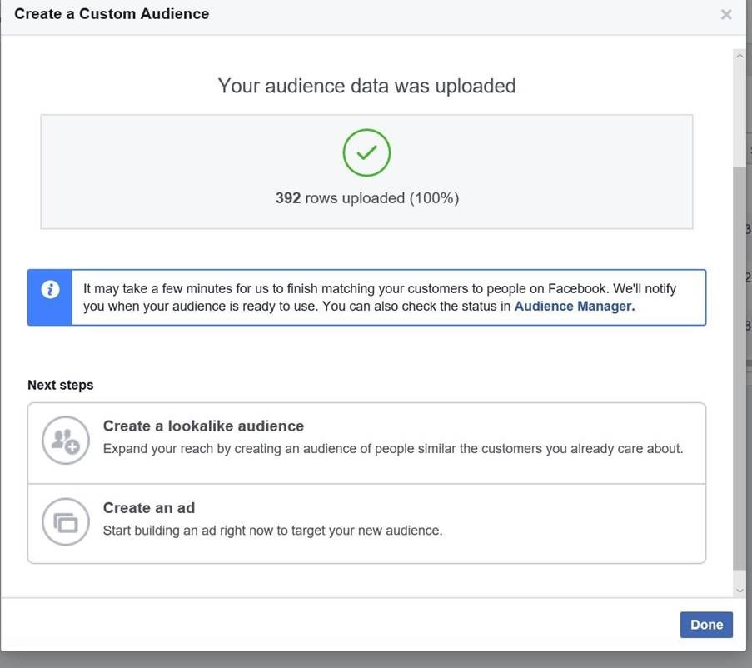This screenshot has width=752, height=668.
Task: Click the lookalike audience people icon
Action: (65, 440)
